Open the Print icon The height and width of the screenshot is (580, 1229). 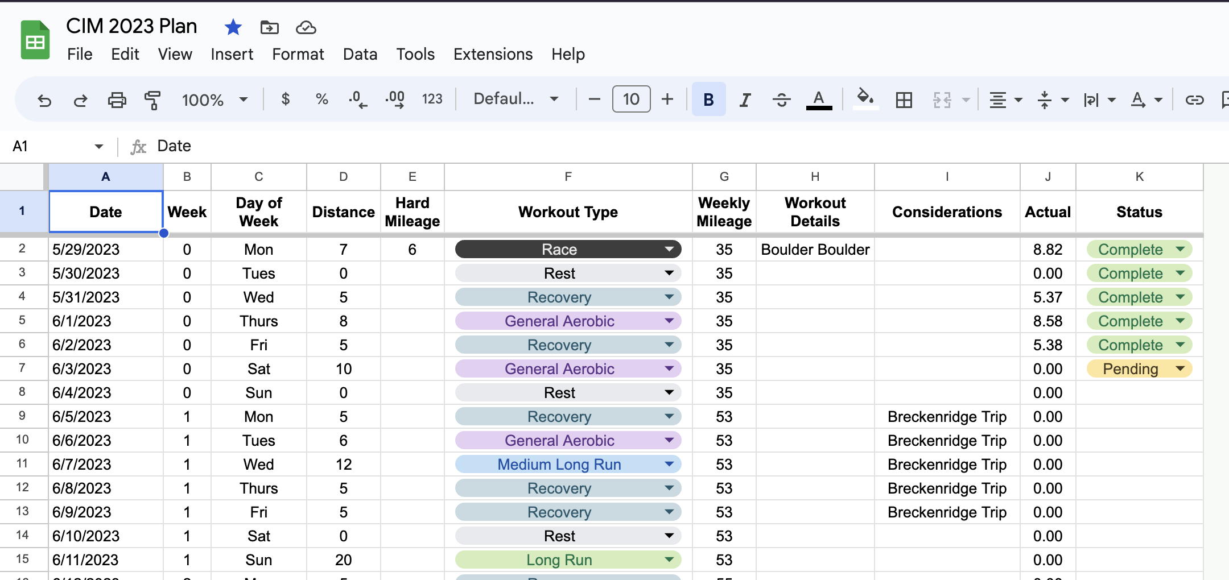tap(117, 99)
